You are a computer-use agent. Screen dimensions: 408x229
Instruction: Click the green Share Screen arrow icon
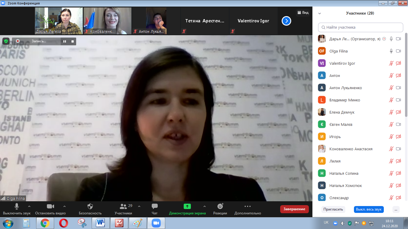coord(187,206)
